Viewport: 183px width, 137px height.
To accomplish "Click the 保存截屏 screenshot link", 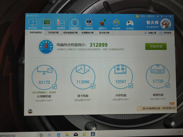I will click(x=165, y=33).
